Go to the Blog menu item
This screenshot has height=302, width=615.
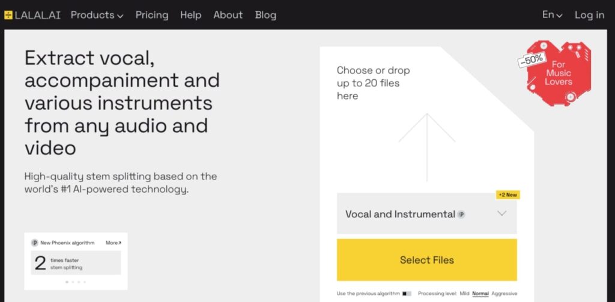265,15
